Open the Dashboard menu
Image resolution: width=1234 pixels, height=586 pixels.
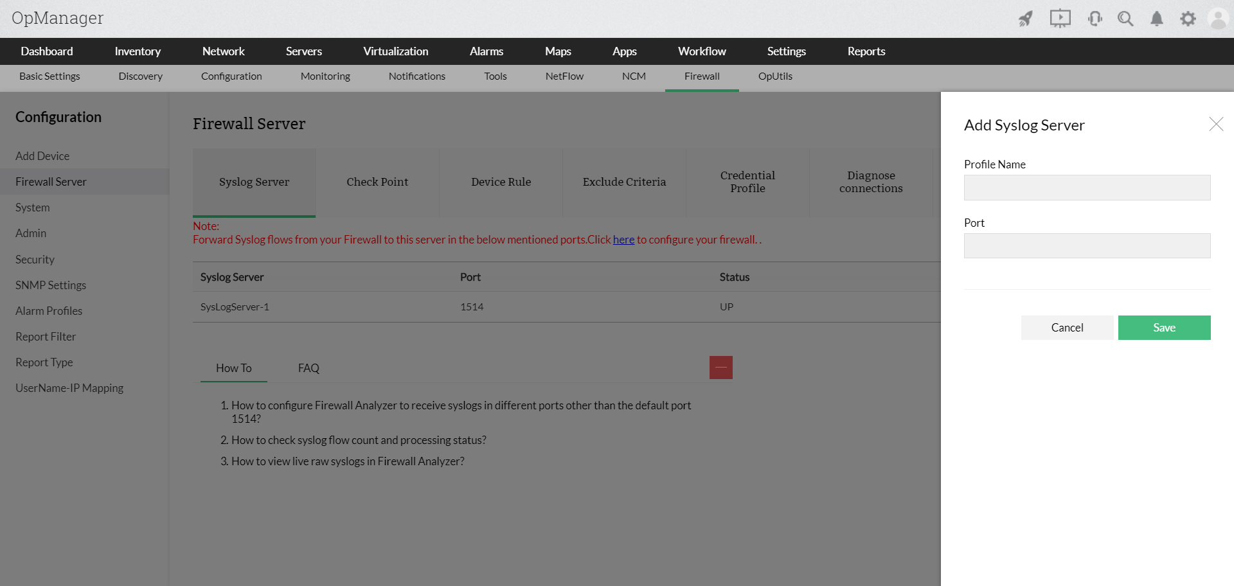[47, 51]
